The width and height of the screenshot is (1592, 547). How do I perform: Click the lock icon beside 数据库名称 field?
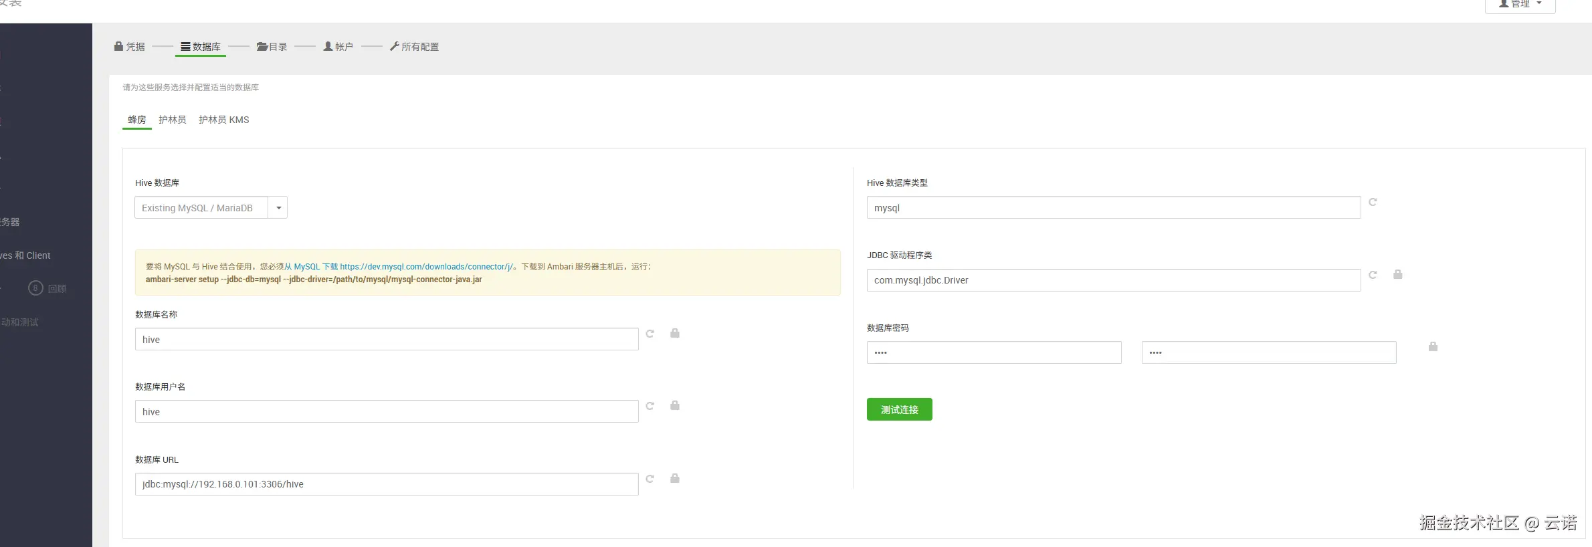tap(675, 333)
